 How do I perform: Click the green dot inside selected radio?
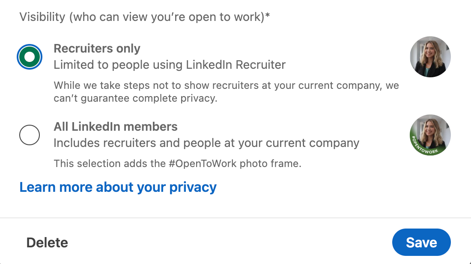point(30,57)
